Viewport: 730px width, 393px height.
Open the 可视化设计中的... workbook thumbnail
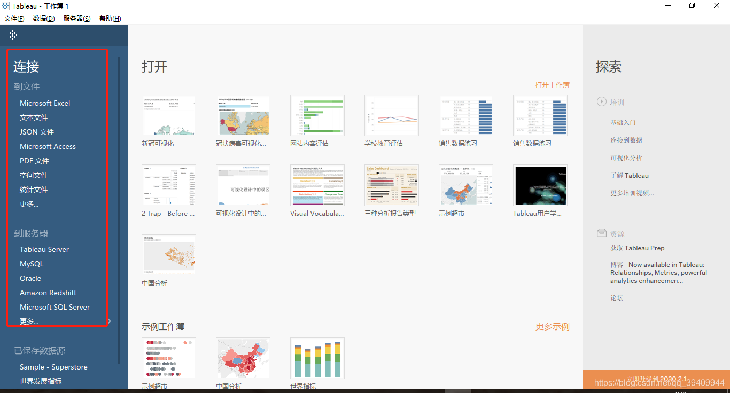pos(243,185)
